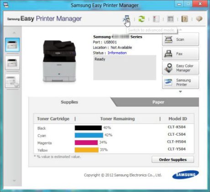
Task: Select model ID CLT-K504
Action: [177, 127]
